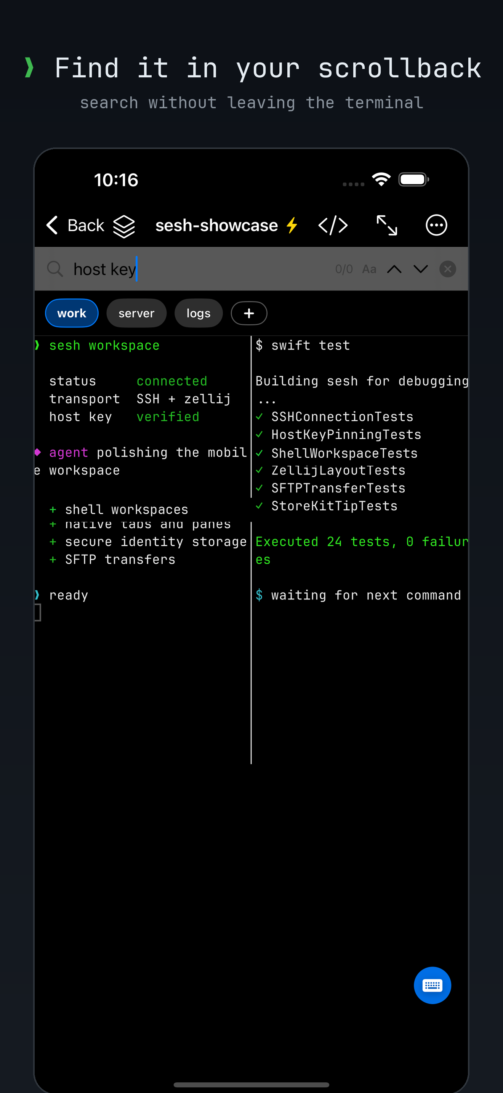Tap the sesh-showcase session title

(x=217, y=225)
